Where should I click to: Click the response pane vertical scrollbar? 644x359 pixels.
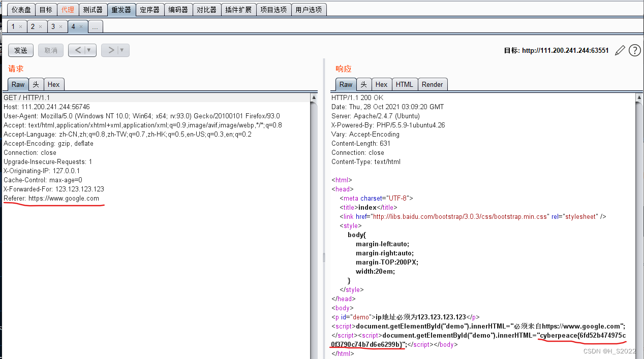638,226
